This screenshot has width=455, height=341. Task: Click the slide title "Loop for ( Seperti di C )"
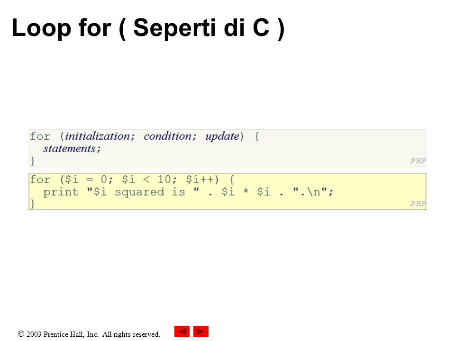[148, 28]
